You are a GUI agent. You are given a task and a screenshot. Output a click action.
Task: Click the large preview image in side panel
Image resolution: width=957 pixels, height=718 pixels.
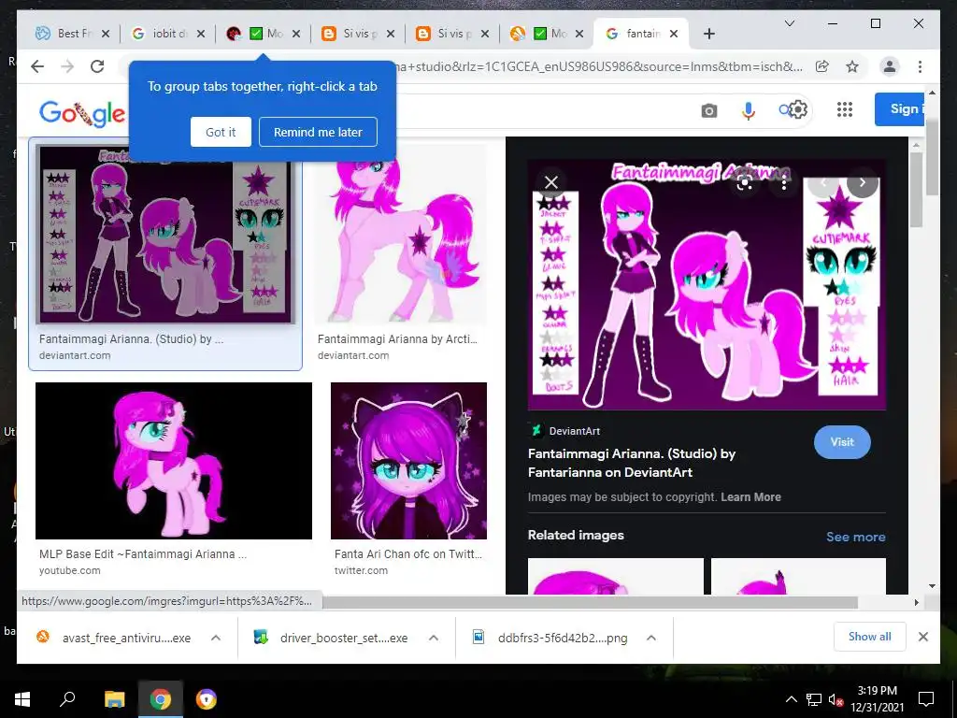[707, 284]
